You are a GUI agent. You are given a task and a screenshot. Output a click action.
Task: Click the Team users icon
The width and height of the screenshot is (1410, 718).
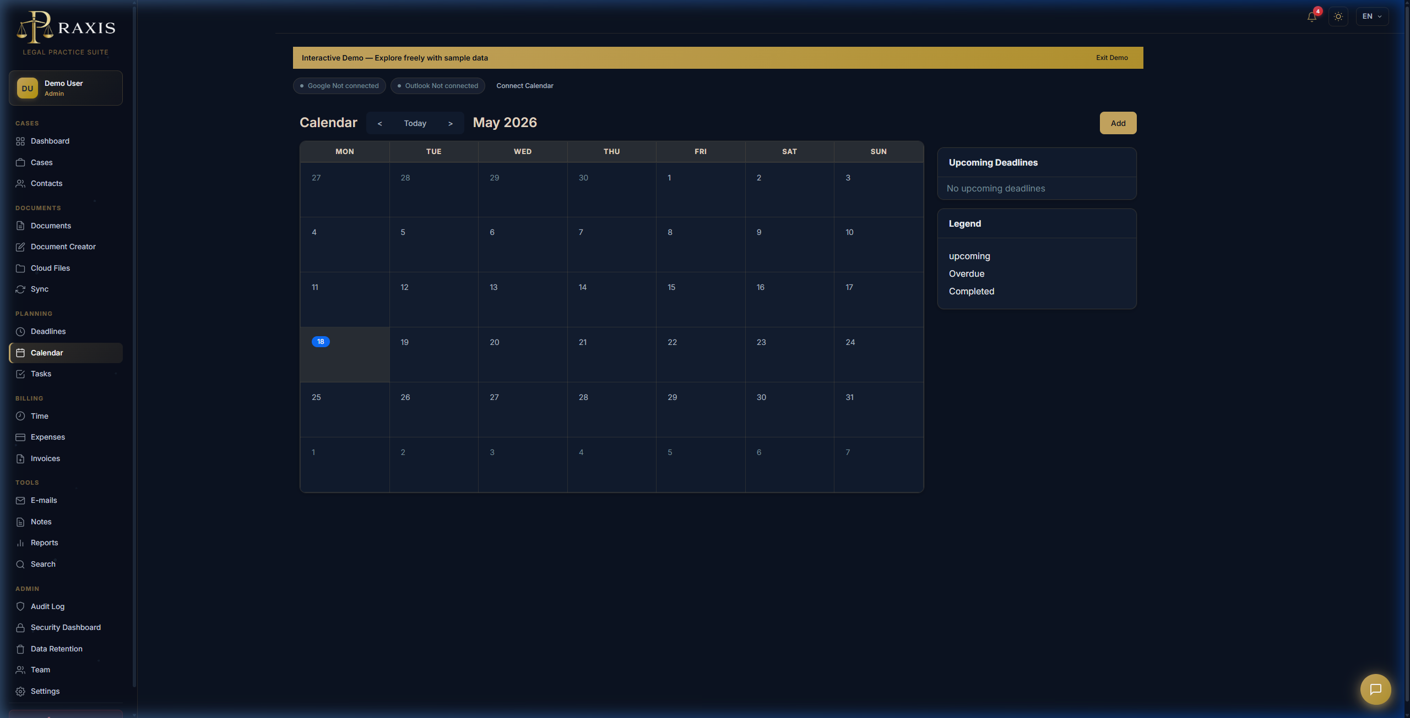click(x=20, y=670)
